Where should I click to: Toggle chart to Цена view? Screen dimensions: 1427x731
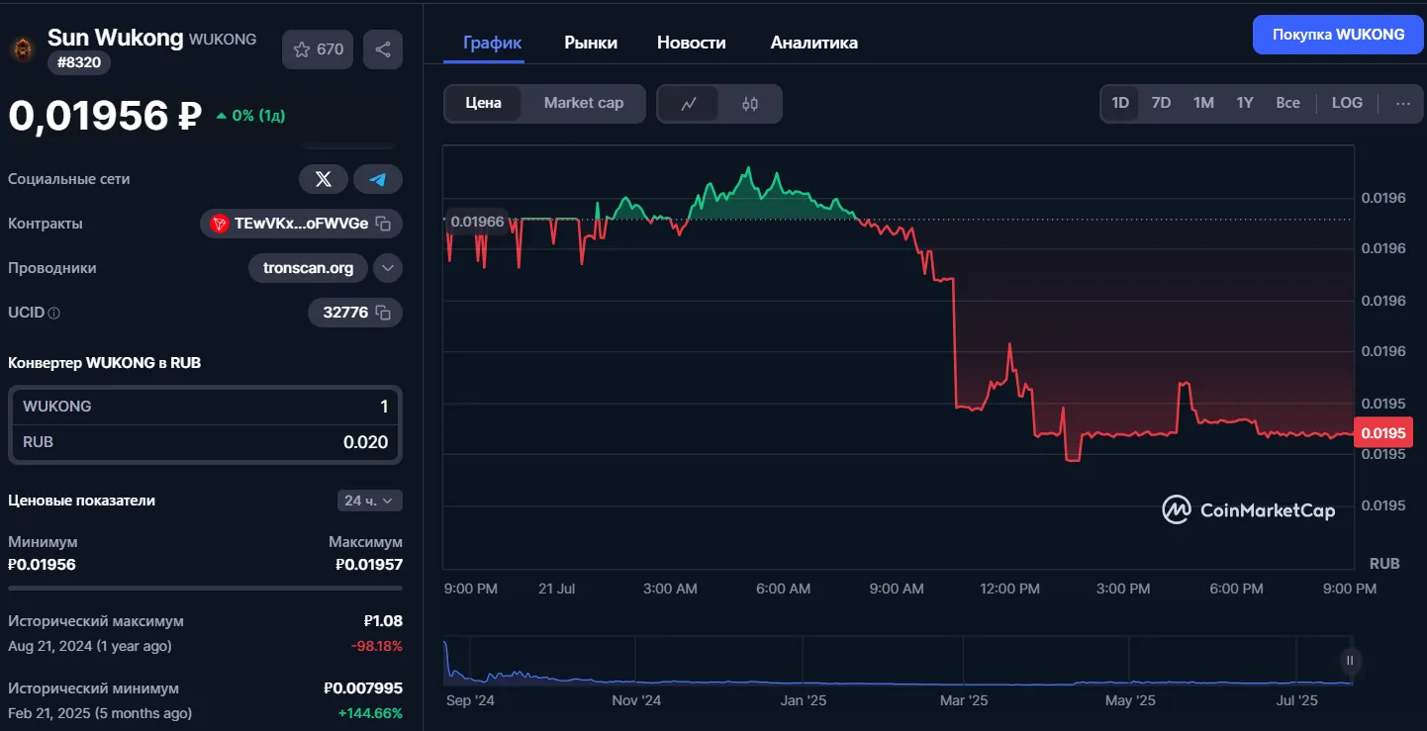(x=483, y=103)
